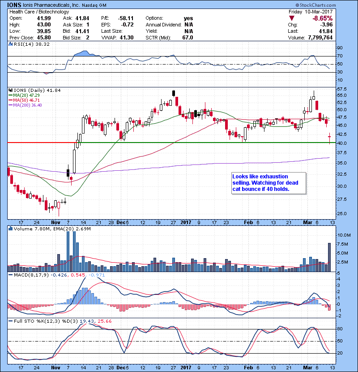358x372 pixels.
Task: Select the Prev Close value 45.80
Action: pos(44,38)
